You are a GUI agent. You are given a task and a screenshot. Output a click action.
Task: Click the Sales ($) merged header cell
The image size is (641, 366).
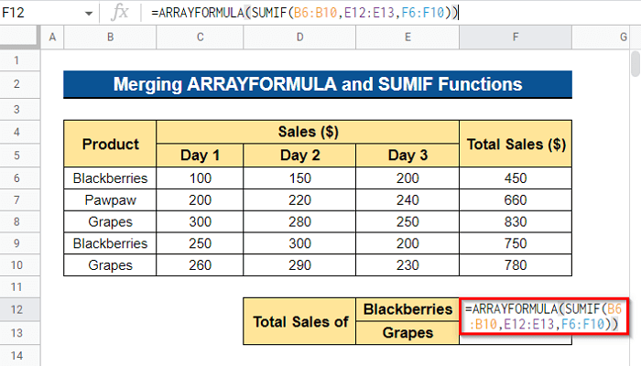point(308,132)
